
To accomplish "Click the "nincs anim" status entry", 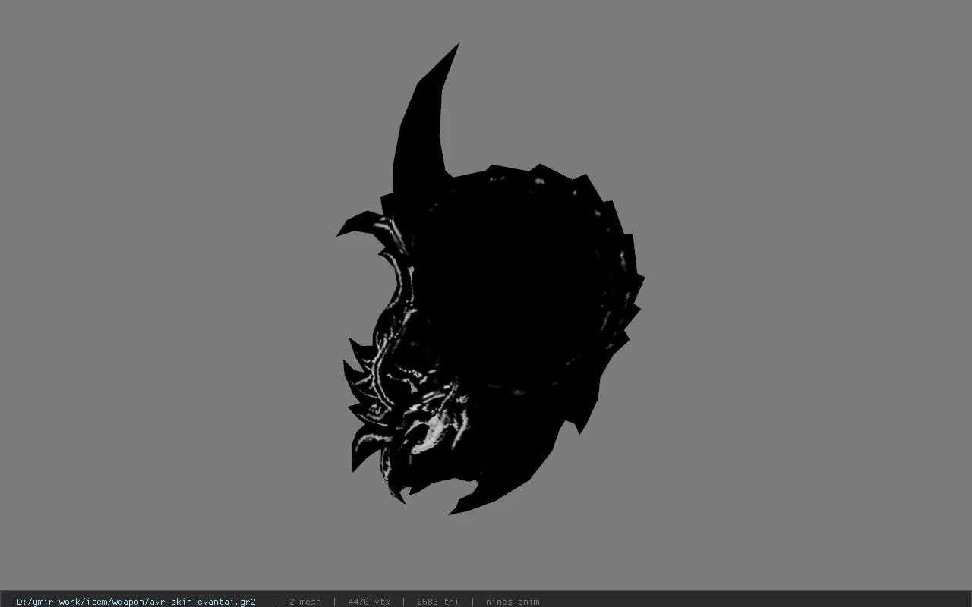I will click(513, 602).
